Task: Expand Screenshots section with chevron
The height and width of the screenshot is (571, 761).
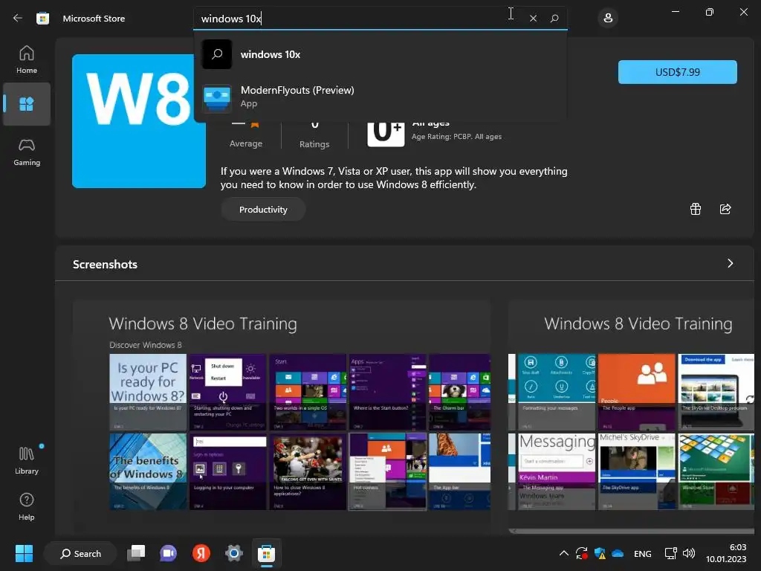Action: pos(730,263)
